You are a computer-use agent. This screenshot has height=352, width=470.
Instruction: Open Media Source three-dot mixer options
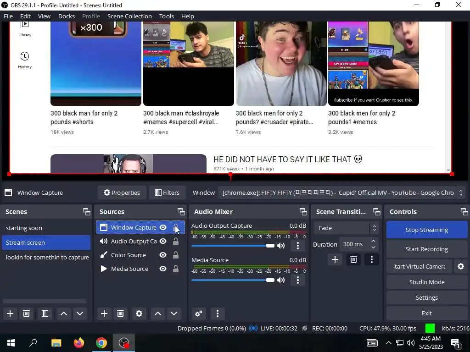(x=297, y=280)
